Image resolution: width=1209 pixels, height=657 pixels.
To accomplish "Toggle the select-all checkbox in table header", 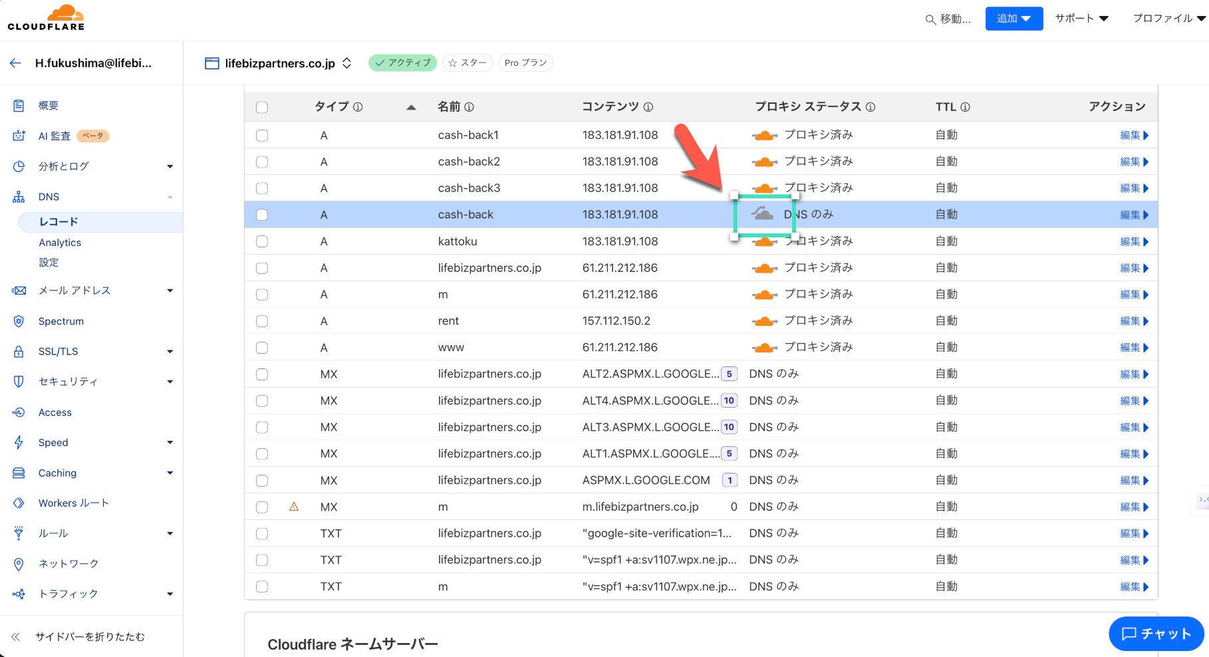I will pyautogui.click(x=262, y=107).
